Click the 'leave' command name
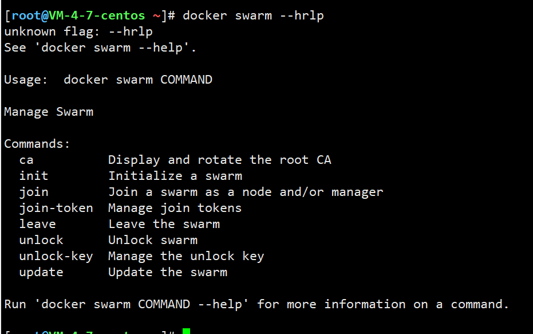533x334 pixels. tap(38, 224)
